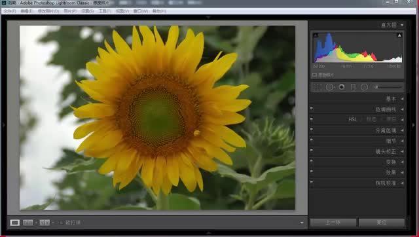Screen dimensions: 419x237
Task: Toggle highlight clipping triangle in histogram
Action: pyautogui.click(x=399, y=35)
